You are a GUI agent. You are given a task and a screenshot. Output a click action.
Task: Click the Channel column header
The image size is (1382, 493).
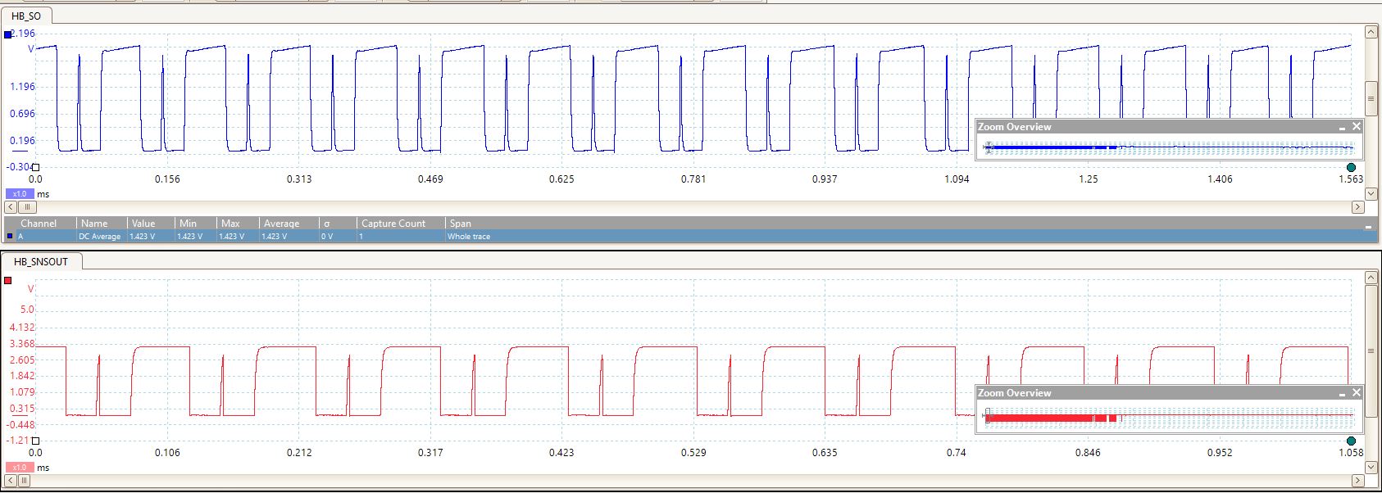(x=39, y=224)
